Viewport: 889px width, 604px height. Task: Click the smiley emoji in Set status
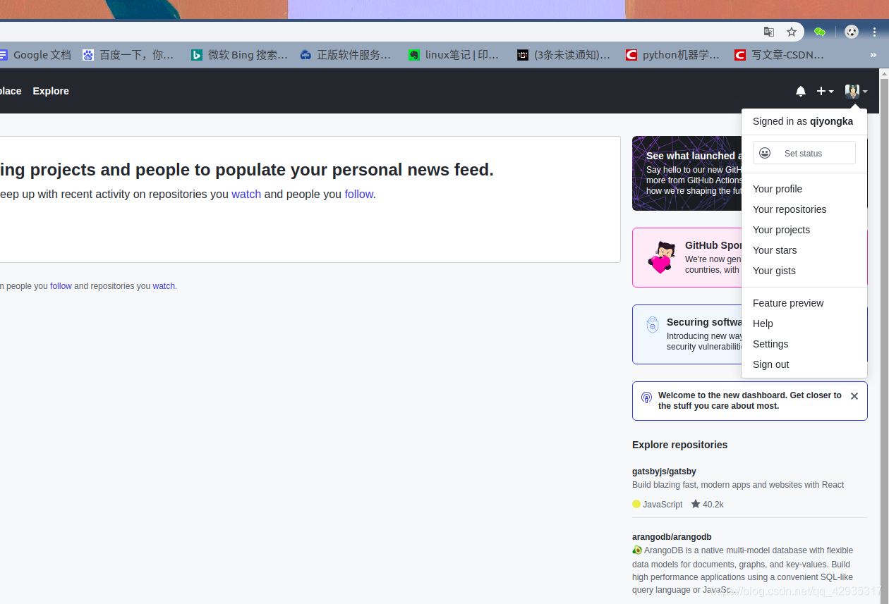[765, 153]
